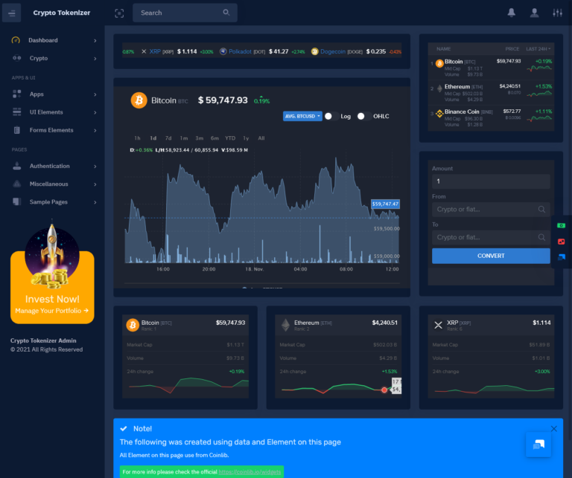
Task: Expand the Forms Elements chevron
Action: (95, 130)
